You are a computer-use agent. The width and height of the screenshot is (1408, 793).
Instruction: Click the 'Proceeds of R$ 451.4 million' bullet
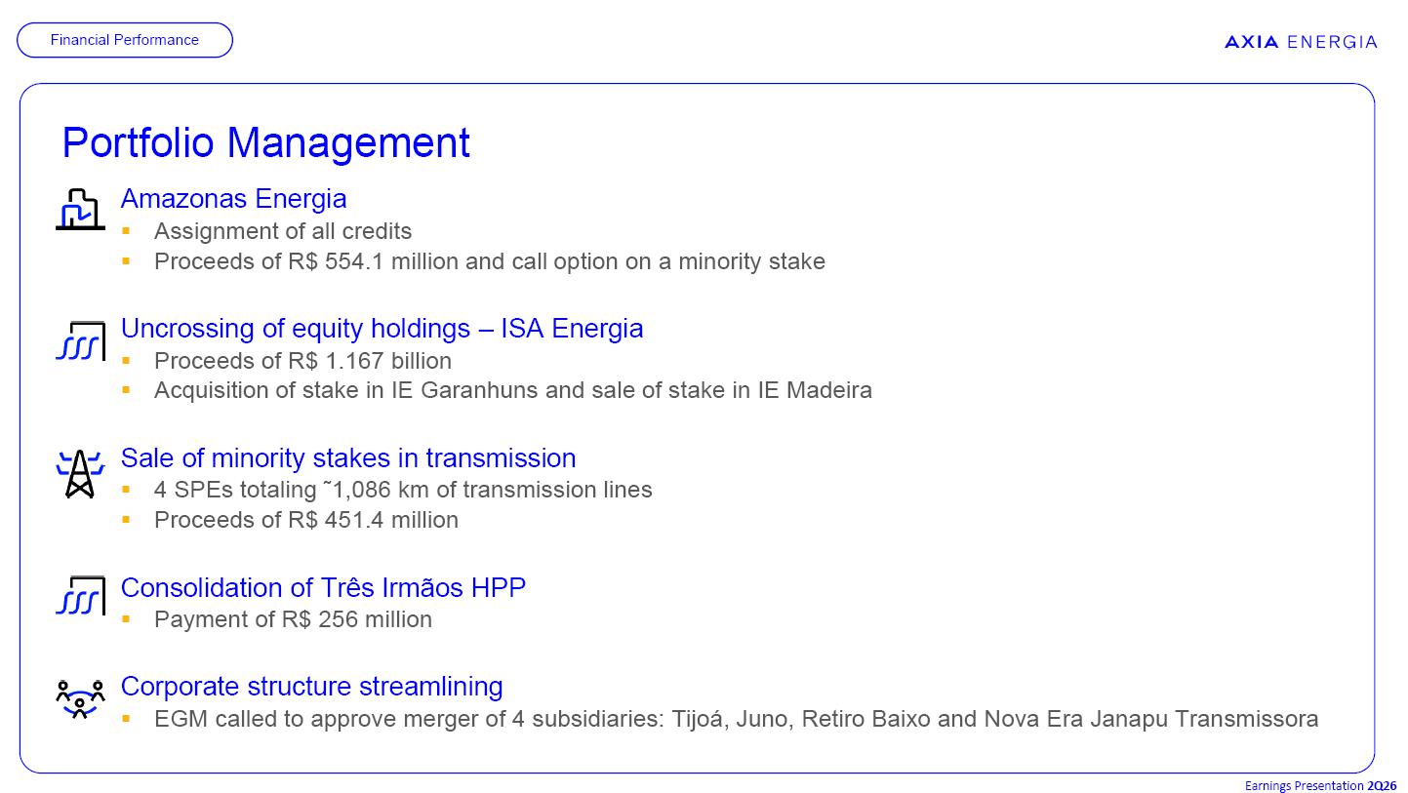(306, 520)
